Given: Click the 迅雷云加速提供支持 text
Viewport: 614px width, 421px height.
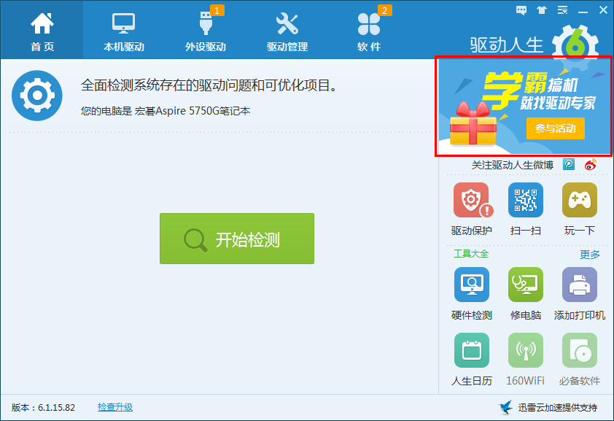Looking at the screenshot, I should coord(558,408).
